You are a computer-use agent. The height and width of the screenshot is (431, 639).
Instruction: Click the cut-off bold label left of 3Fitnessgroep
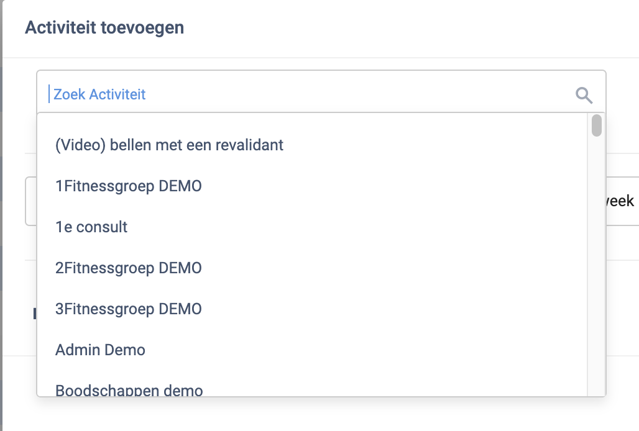click(34, 314)
